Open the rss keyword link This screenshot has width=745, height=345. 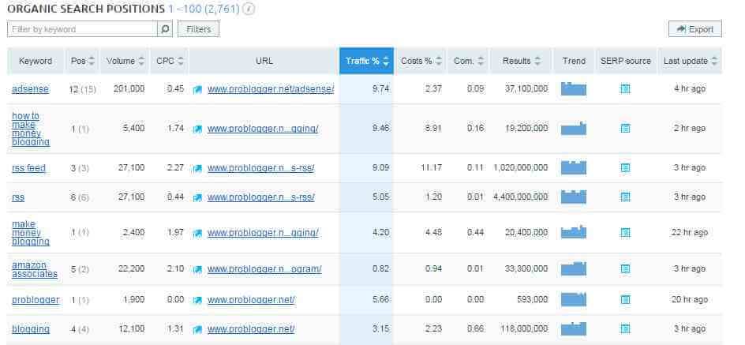coord(18,197)
